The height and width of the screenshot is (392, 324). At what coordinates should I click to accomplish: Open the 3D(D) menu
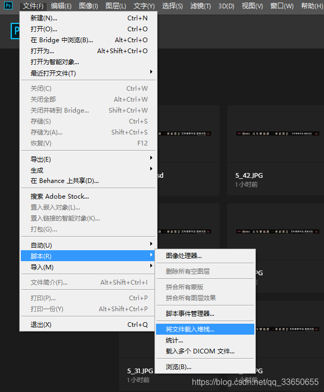226,6
